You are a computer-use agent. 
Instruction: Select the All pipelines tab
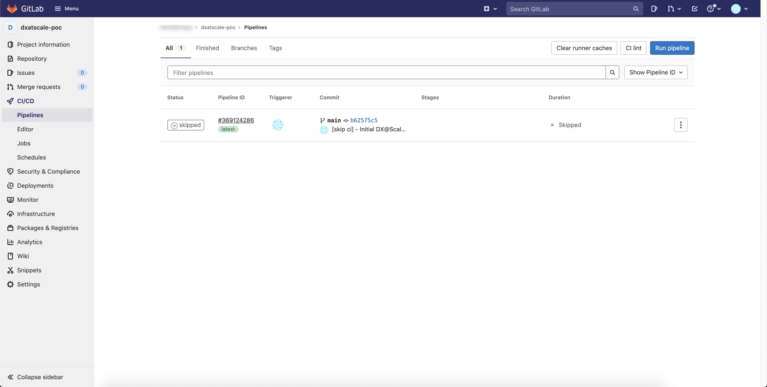(175, 48)
